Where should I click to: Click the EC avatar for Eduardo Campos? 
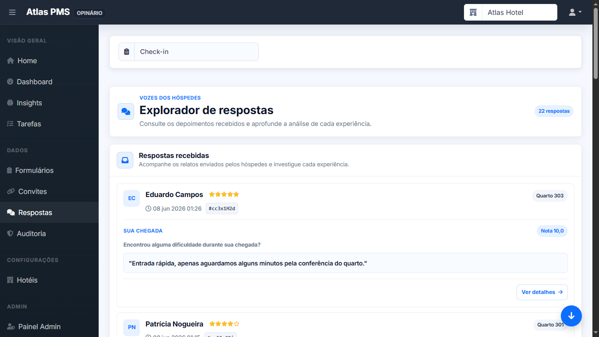point(132,198)
